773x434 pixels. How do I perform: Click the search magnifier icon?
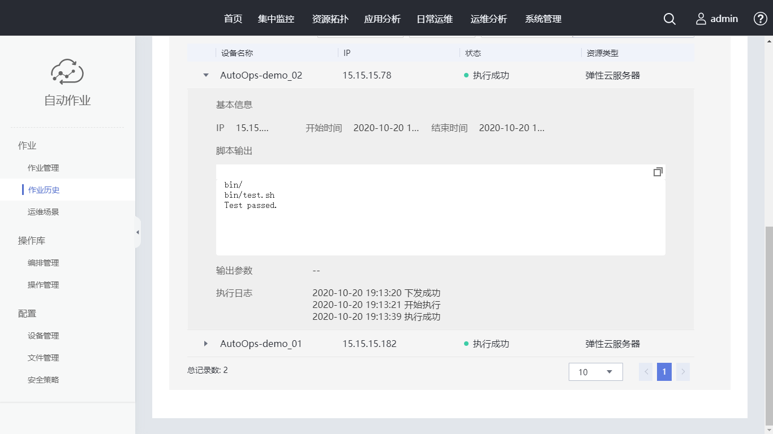tap(669, 19)
